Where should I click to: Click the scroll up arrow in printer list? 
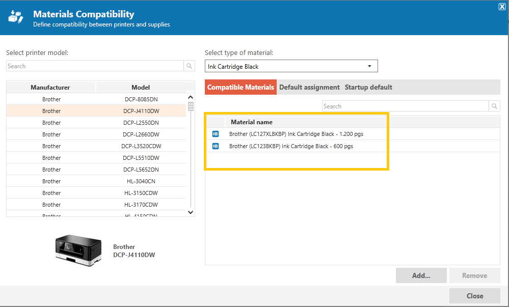pos(191,97)
